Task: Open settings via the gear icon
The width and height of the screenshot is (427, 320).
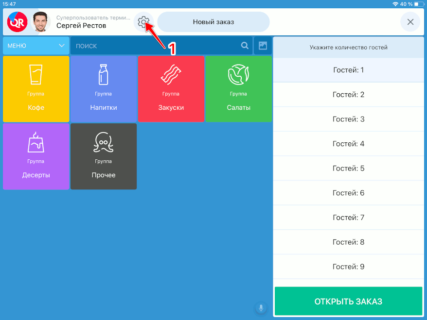Action: coord(143,22)
